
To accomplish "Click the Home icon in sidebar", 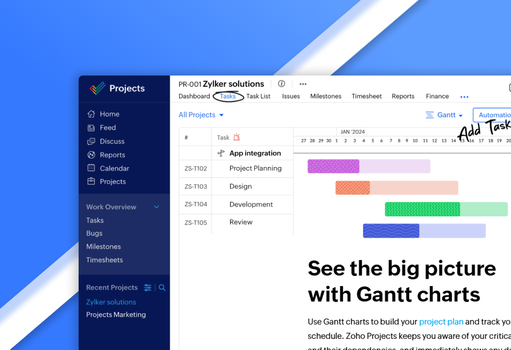I will [x=91, y=114].
